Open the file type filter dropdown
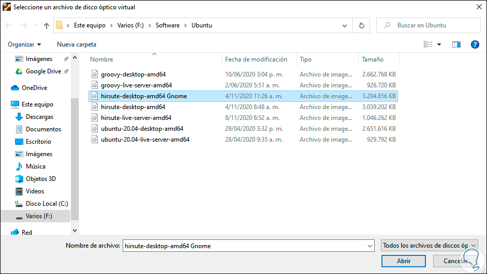 tap(429, 246)
